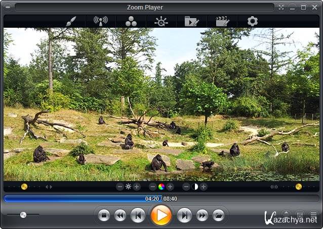
Task: Skip to next track
Action: point(185,215)
